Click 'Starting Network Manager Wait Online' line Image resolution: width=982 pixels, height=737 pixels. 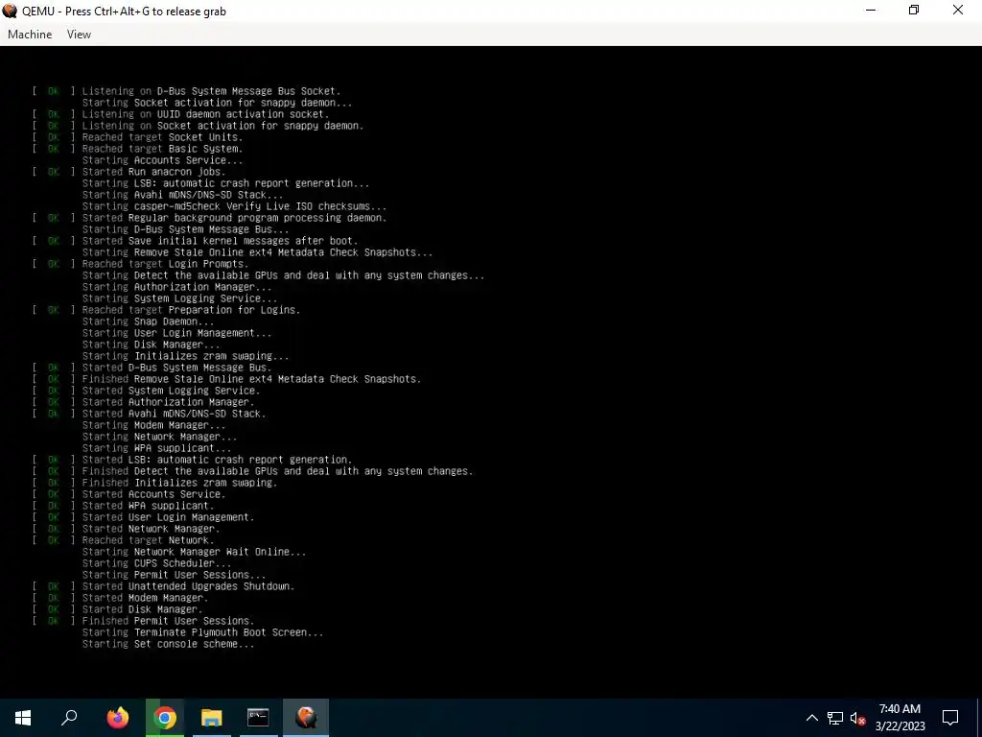(x=194, y=552)
